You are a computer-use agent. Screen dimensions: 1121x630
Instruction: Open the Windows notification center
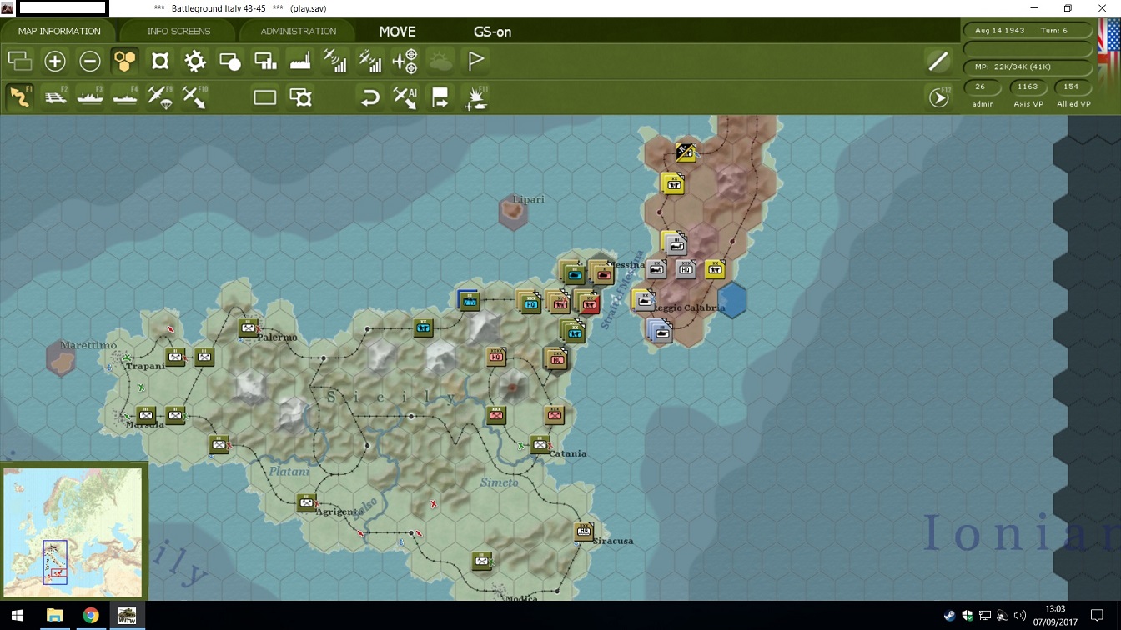pyautogui.click(x=1098, y=616)
